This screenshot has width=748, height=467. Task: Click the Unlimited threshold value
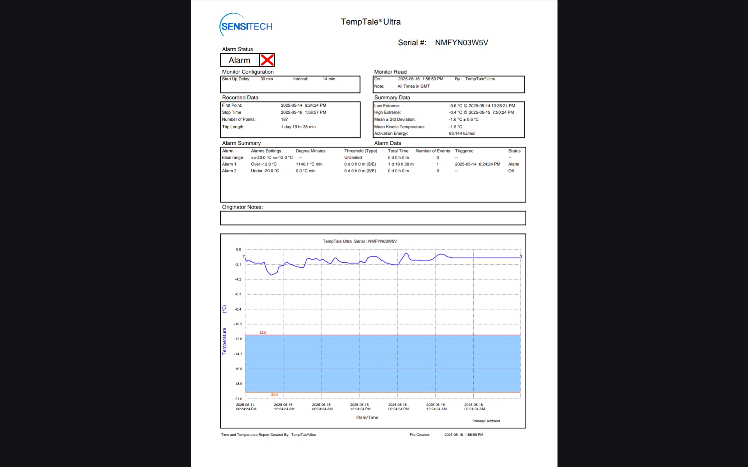point(353,158)
